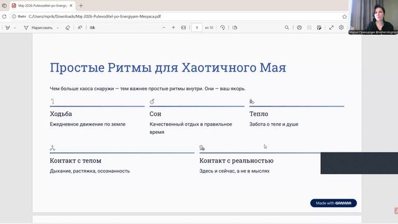This screenshot has width=398, height=224.
Task: Reload the page with refresh button
Action: click(x=4, y=17)
